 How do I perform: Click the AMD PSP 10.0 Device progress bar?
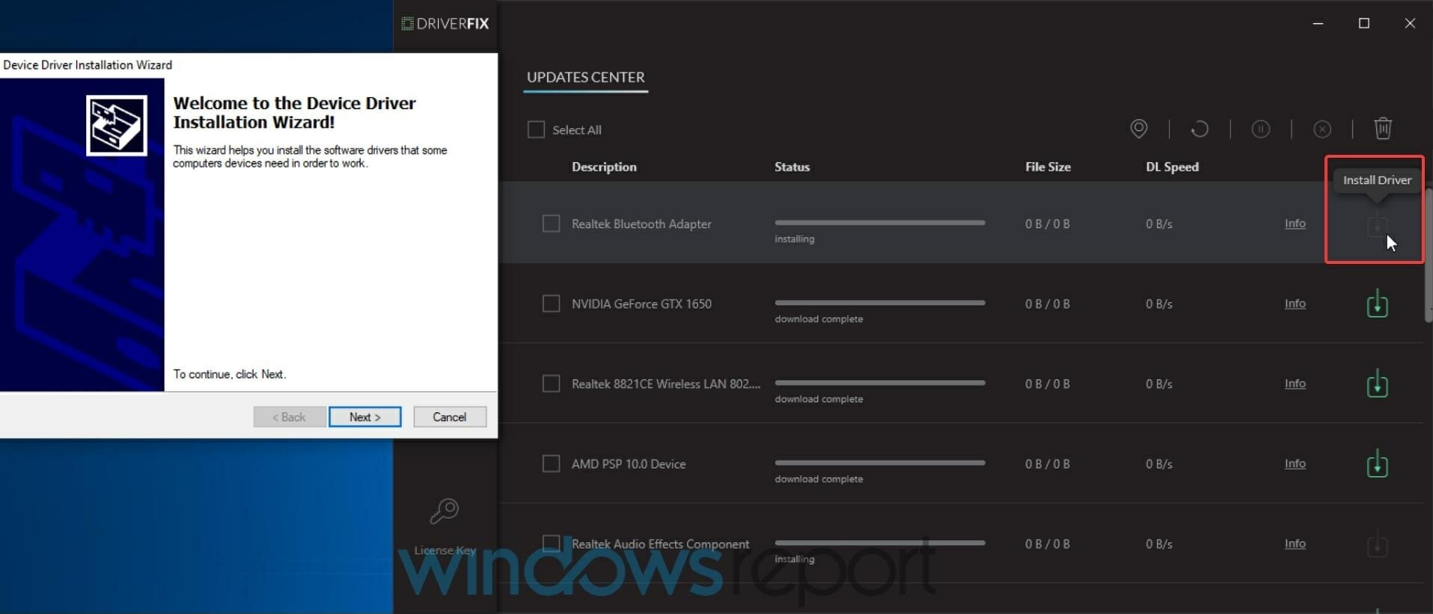pyautogui.click(x=880, y=463)
